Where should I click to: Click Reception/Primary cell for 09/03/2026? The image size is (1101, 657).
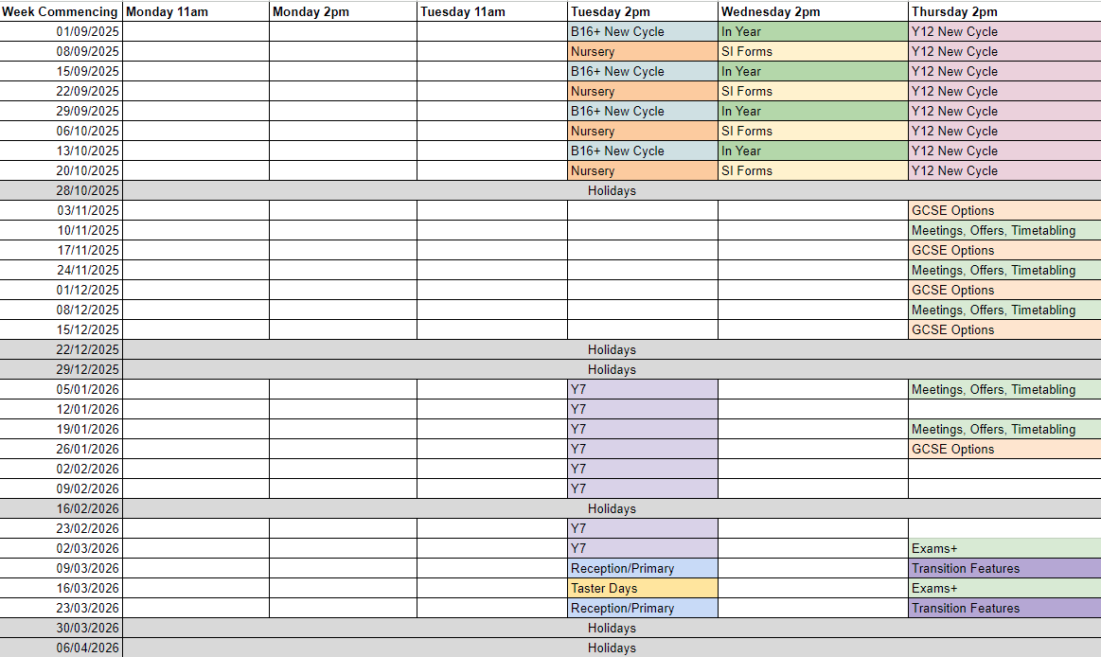[x=642, y=568]
